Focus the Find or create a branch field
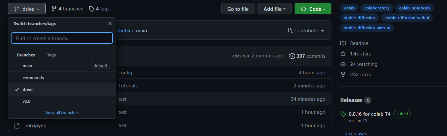447x136 pixels. (62, 38)
